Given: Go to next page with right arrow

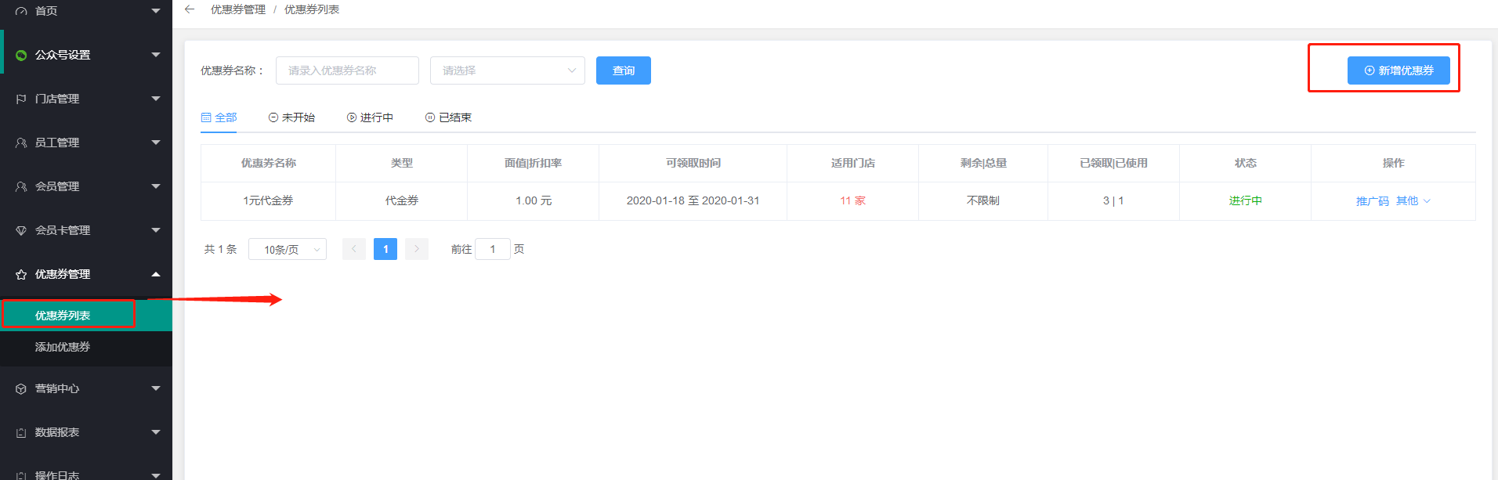Looking at the screenshot, I should [x=417, y=249].
